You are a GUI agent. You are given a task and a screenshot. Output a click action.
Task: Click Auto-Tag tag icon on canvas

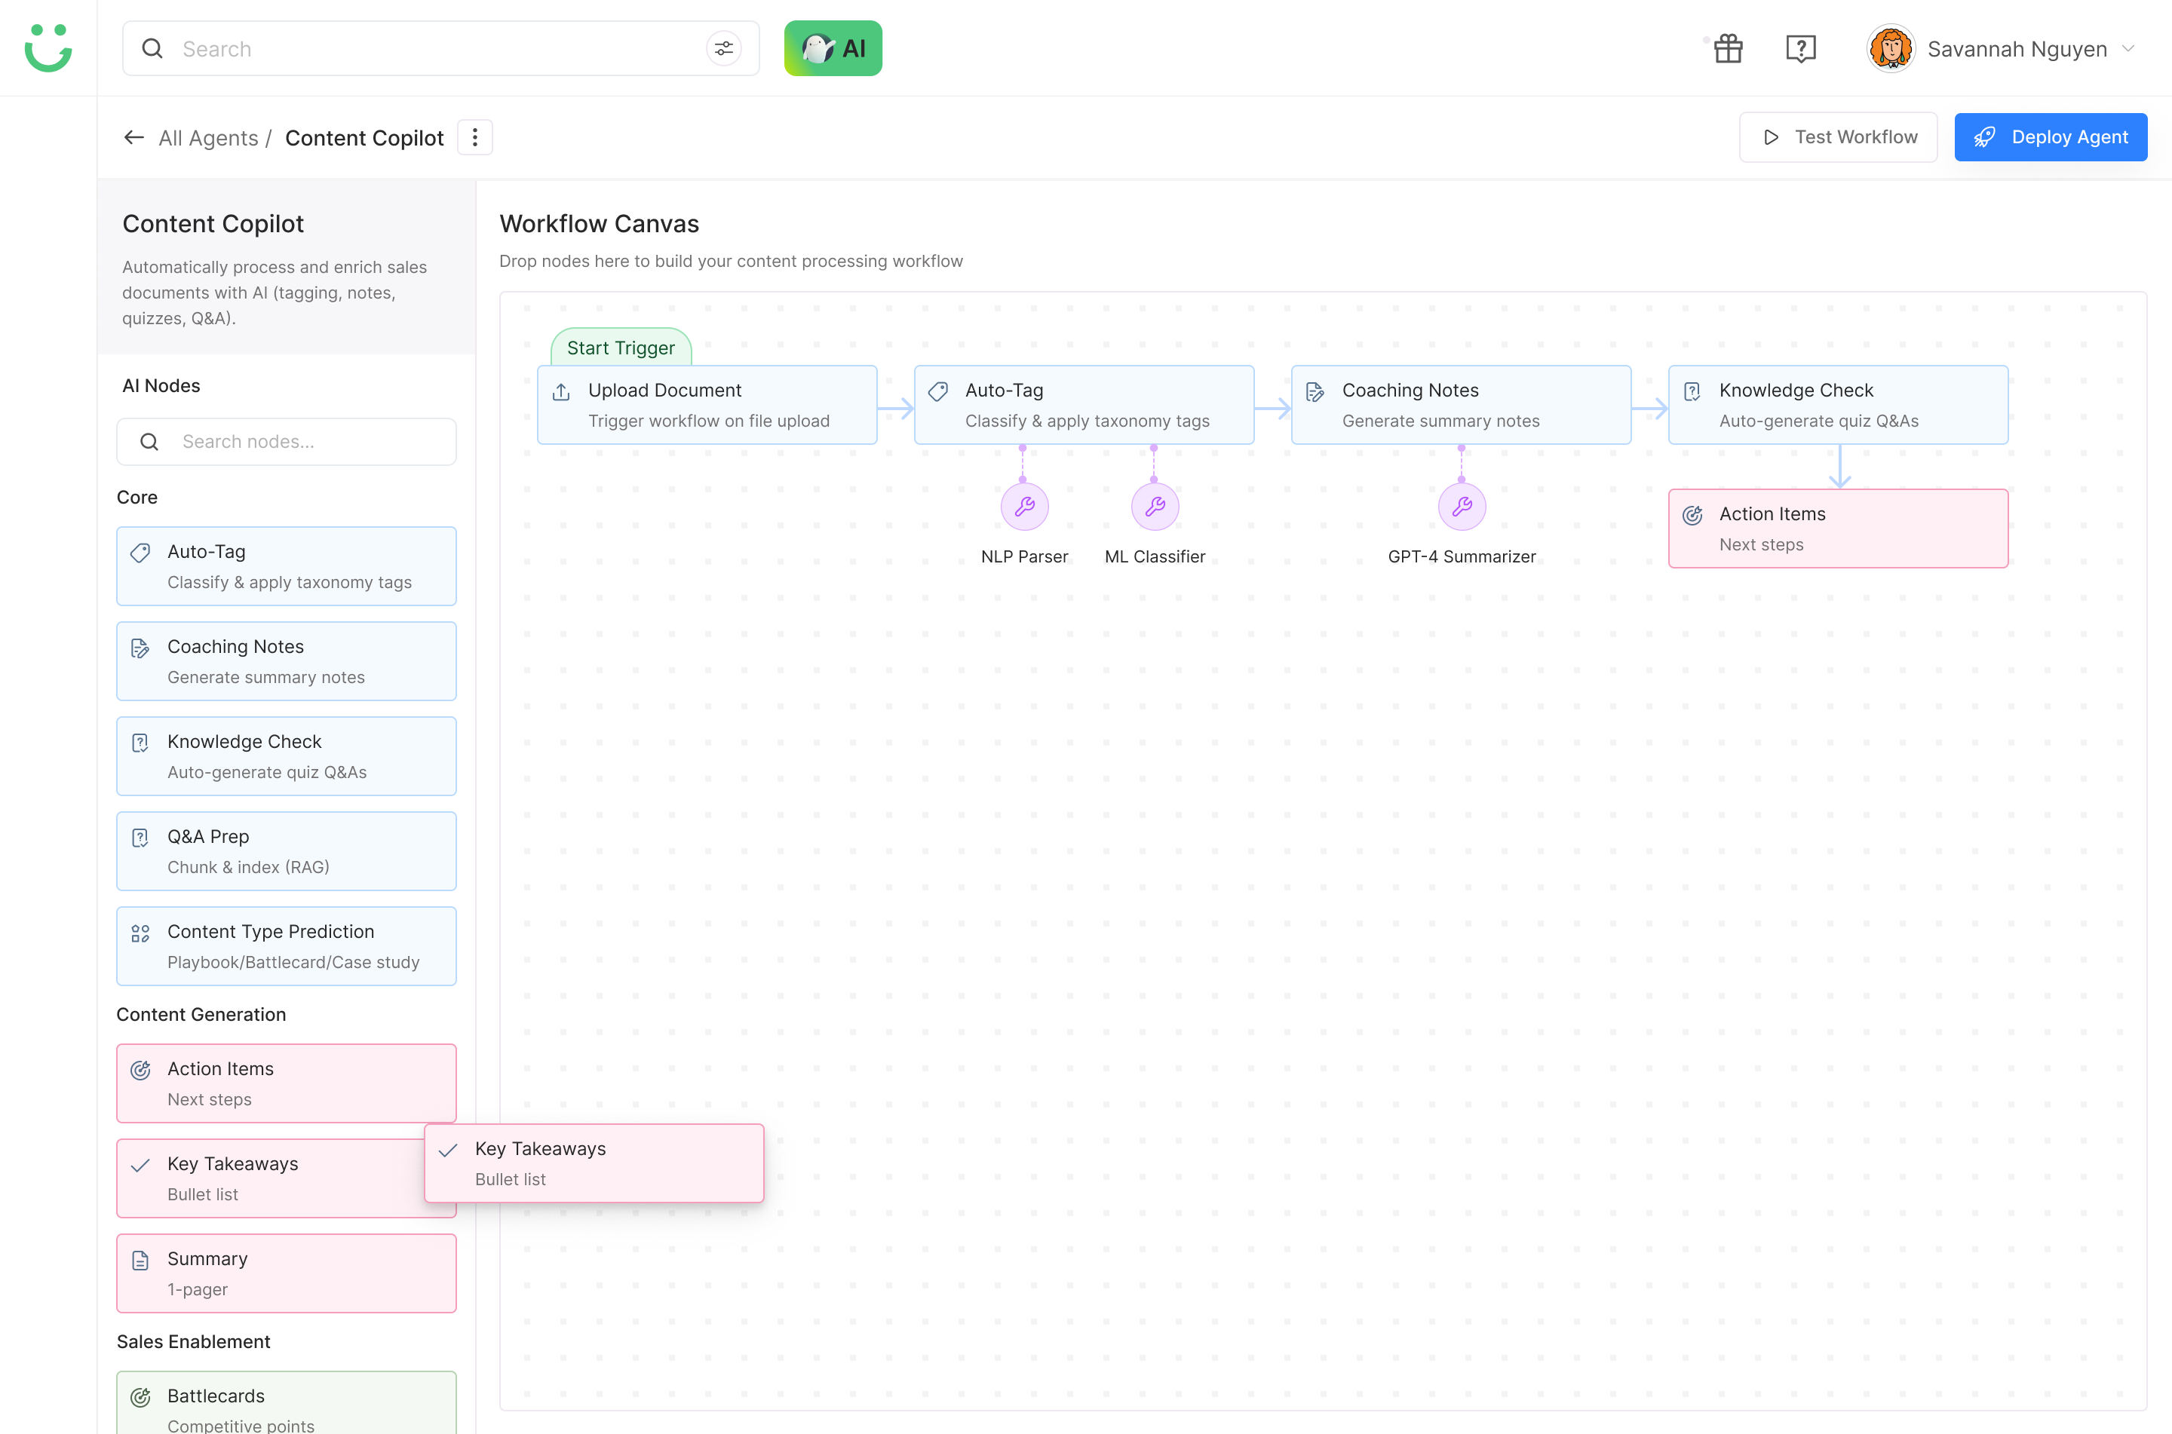pos(938,392)
